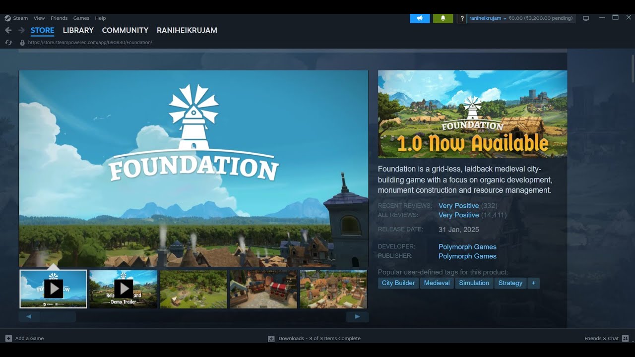Switch to the LIBRARY tab
This screenshot has width=635, height=357.
[x=78, y=30]
